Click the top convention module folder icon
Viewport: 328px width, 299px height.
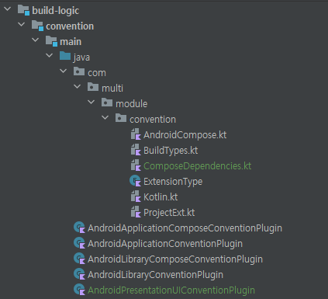(37, 26)
